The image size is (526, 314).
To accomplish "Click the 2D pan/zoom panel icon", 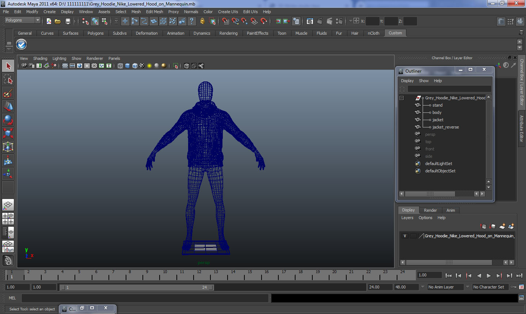I will (54, 66).
